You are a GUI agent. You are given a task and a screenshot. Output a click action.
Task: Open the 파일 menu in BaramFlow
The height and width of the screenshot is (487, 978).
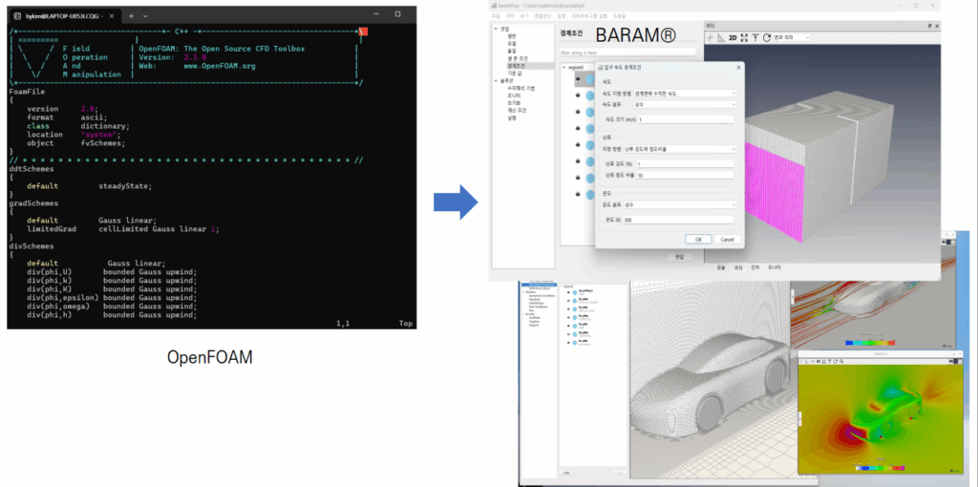click(x=496, y=15)
